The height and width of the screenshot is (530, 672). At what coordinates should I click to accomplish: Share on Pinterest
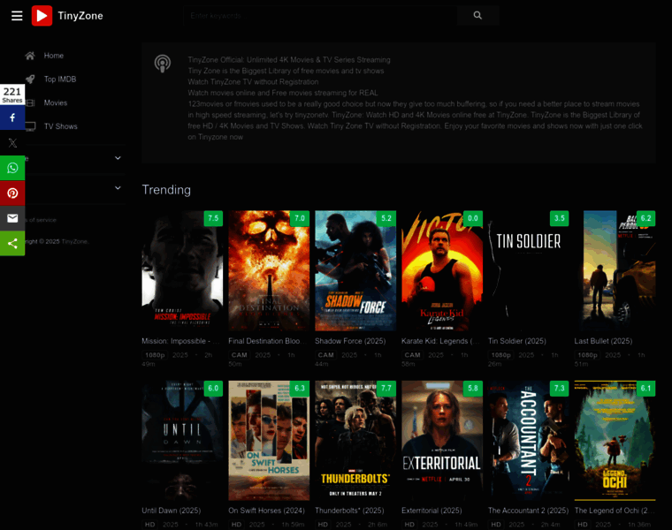pos(12,193)
